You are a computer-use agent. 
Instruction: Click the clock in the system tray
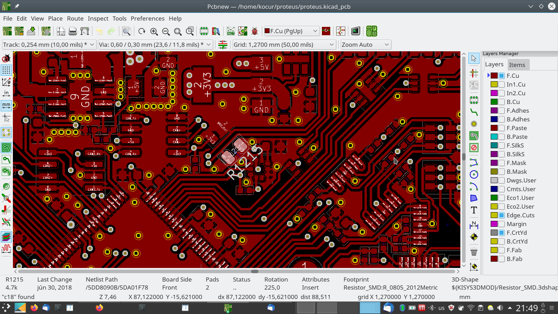[527, 308]
